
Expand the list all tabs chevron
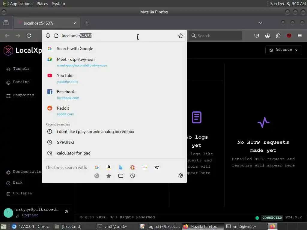pyautogui.click(x=260, y=23)
